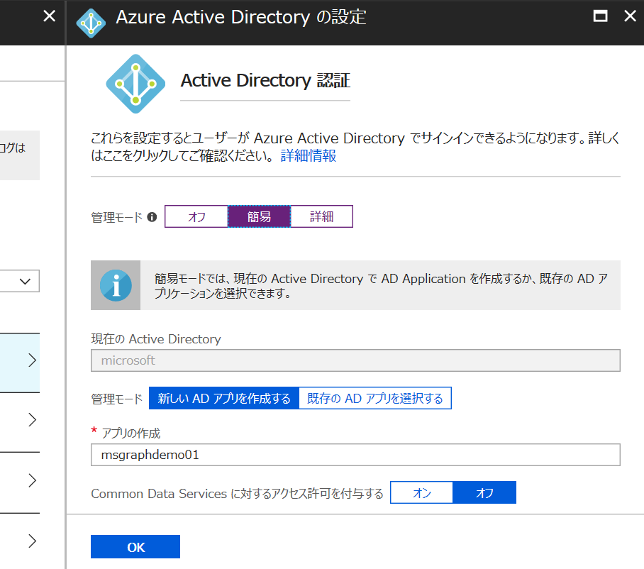This screenshot has width=644, height=569.
Task: Click the Active Directory 認証 header logo
Action: [x=135, y=83]
